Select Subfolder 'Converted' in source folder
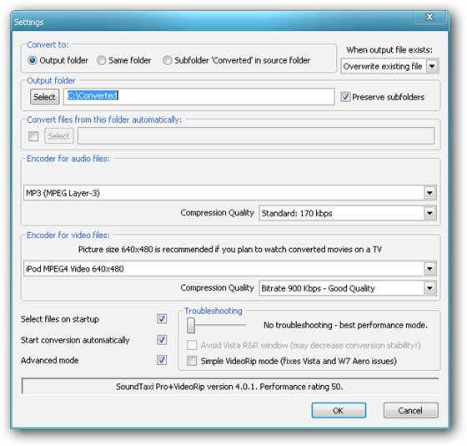The width and height of the screenshot is (467, 446). [x=167, y=61]
